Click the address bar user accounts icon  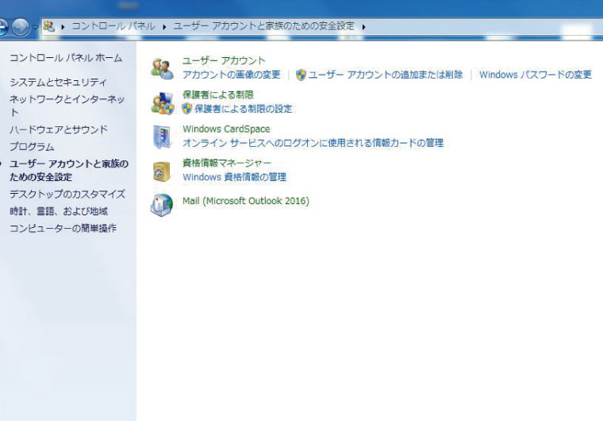tap(49, 26)
